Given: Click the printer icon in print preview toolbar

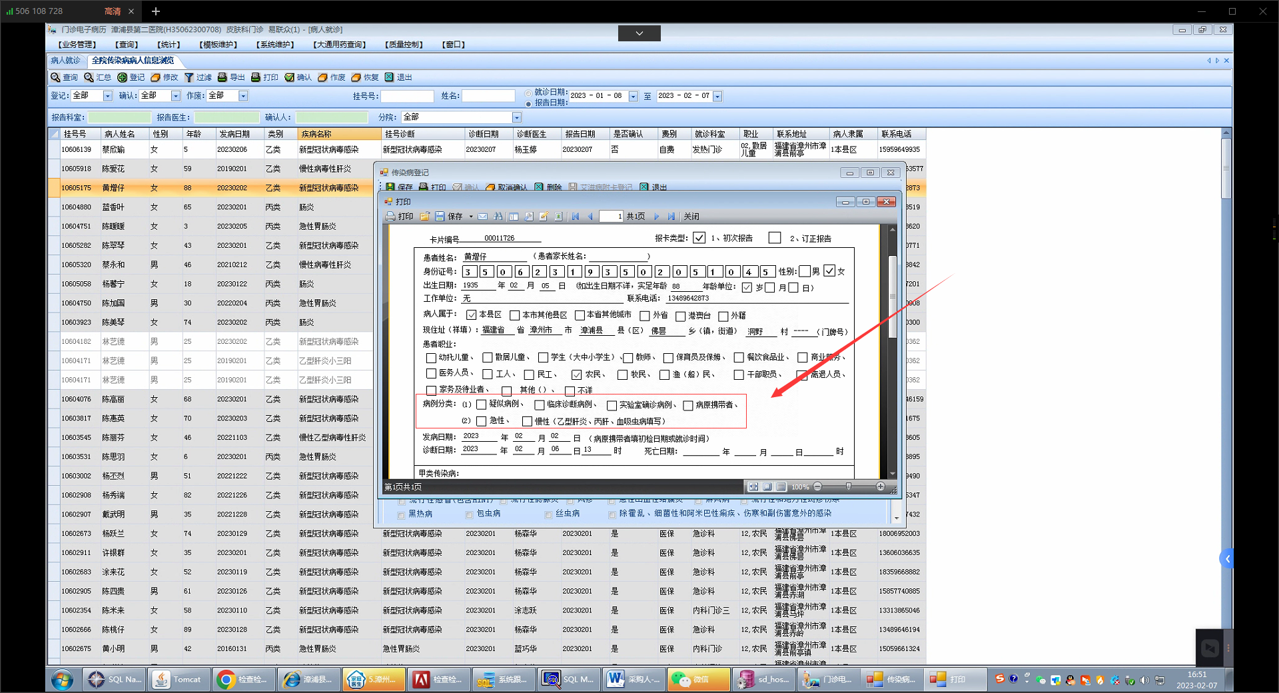Looking at the screenshot, I should [x=390, y=217].
